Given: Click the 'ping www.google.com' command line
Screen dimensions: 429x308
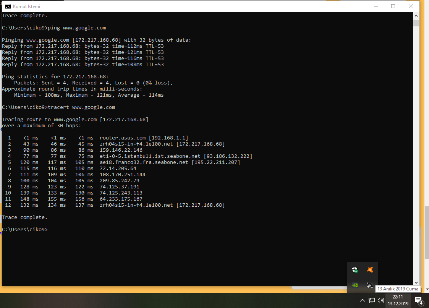Looking at the screenshot, I should [54, 28].
